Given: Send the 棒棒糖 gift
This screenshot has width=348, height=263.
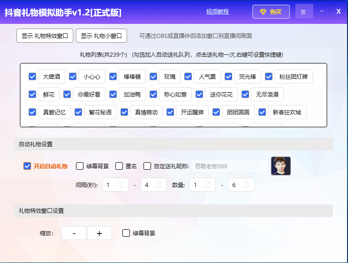Looking at the screenshot, I should [x=132, y=76].
